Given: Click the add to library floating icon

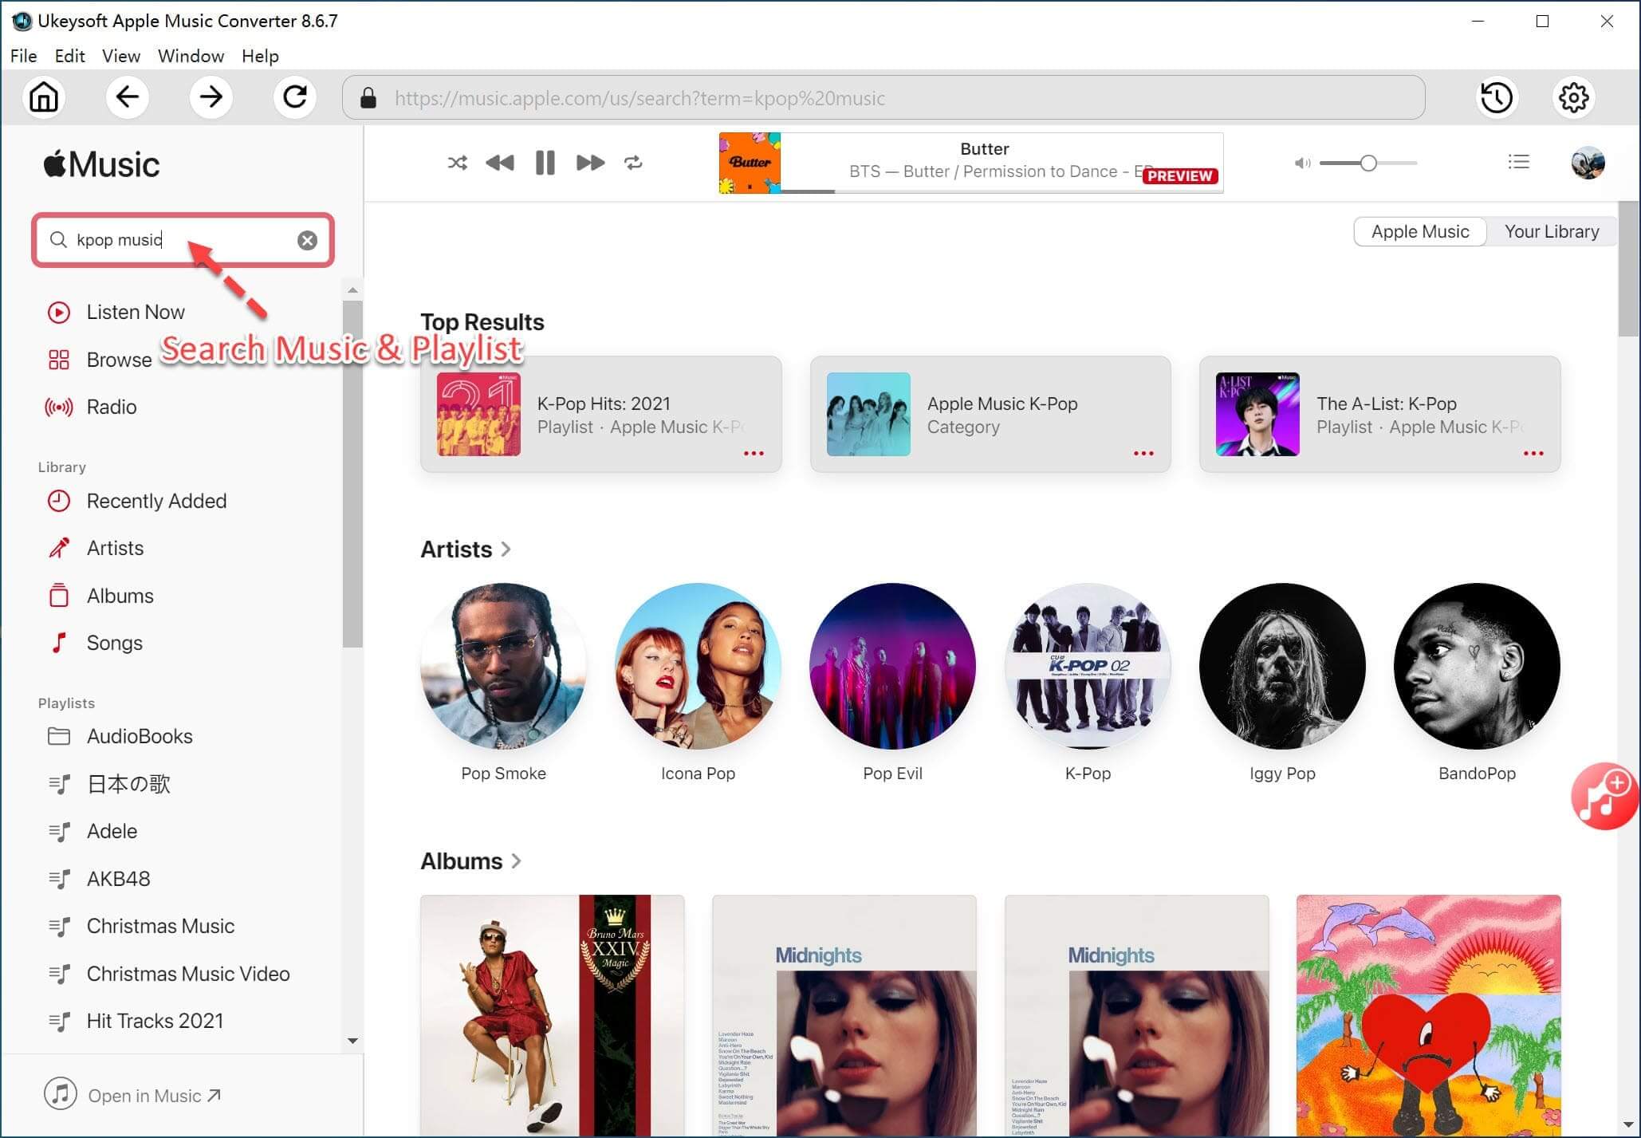Looking at the screenshot, I should pyautogui.click(x=1603, y=797).
